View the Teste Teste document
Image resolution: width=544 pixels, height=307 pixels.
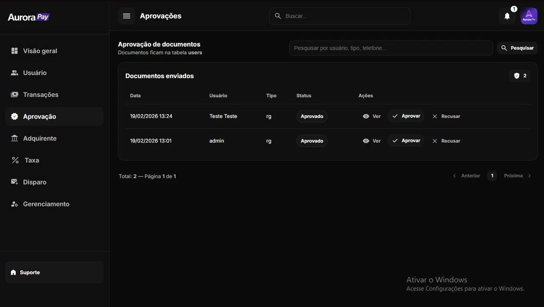371,116
